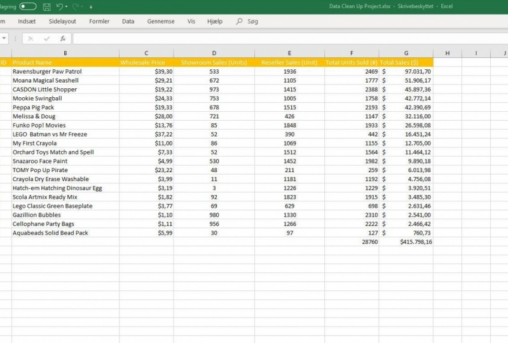This screenshot has height=343, width=508.
Task: Click the formula bar Cancel X icon
Action: (x=31, y=39)
